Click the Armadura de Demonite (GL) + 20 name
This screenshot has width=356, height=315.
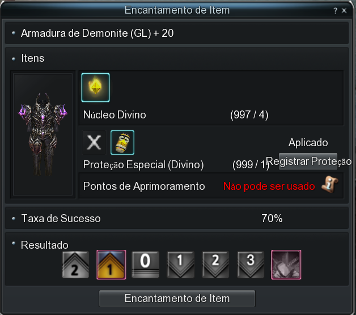(97, 33)
